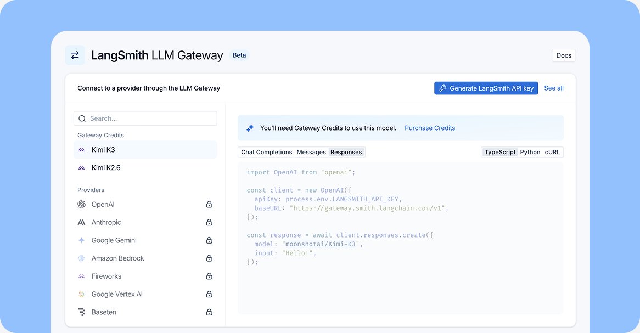
Task: Switch to the Messages tab
Action: pyautogui.click(x=311, y=152)
